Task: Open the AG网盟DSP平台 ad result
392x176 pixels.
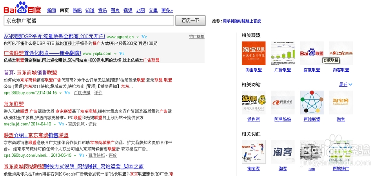Action: tap(54, 36)
